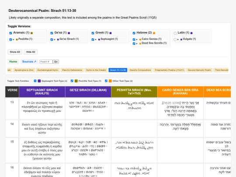Screen dimensions: 236x177
Task: Toggle the Dead Sea Scrolls (1) checkbox
Action: (x=134, y=44)
